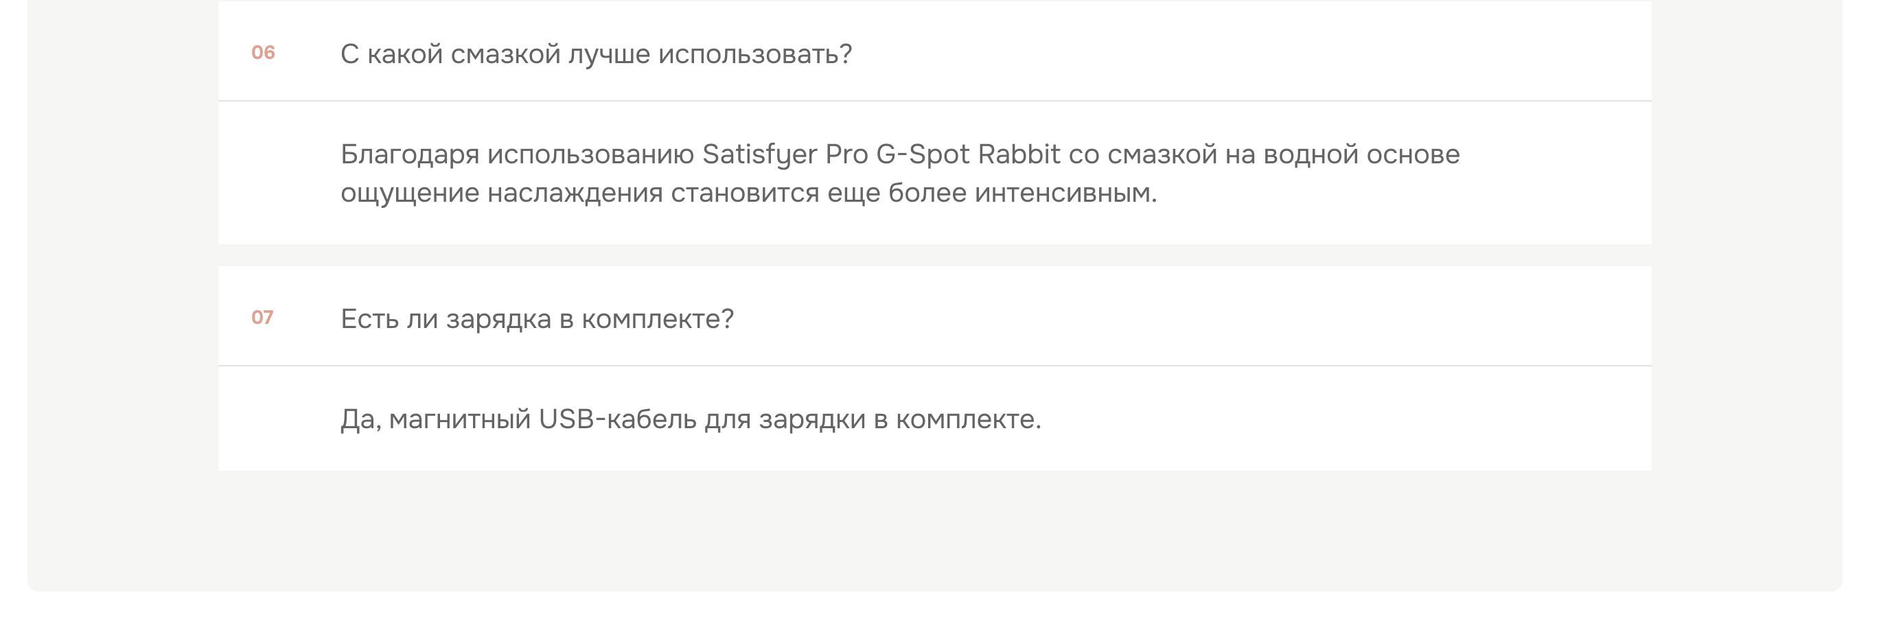Screen dimensions: 1881x619
Task: Collapse the "С какой смазкой лучше использовать?" question
Action: (596, 54)
